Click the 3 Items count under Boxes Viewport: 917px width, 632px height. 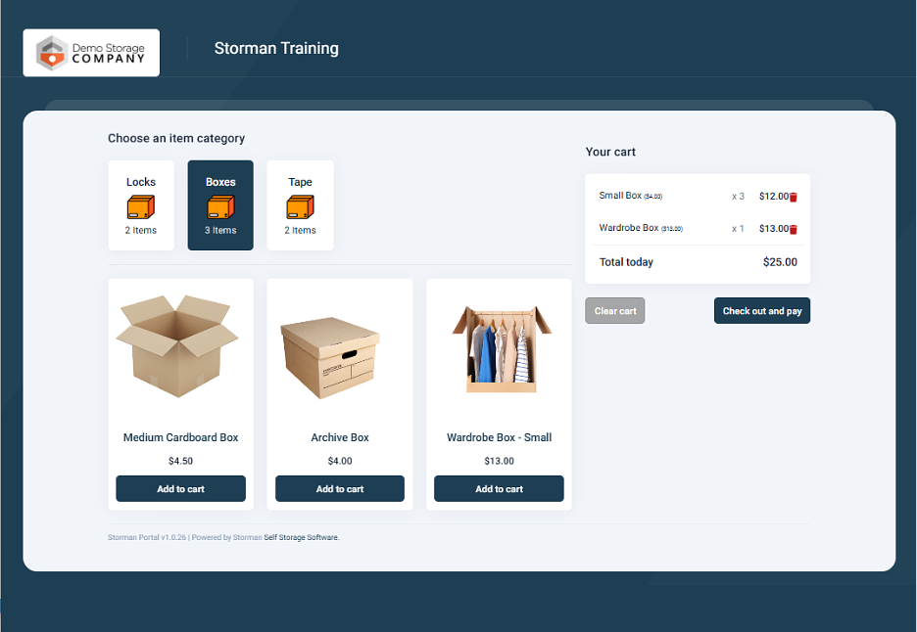click(x=220, y=230)
